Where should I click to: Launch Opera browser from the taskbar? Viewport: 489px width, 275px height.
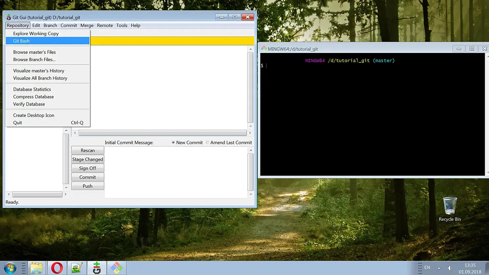click(x=57, y=268)
